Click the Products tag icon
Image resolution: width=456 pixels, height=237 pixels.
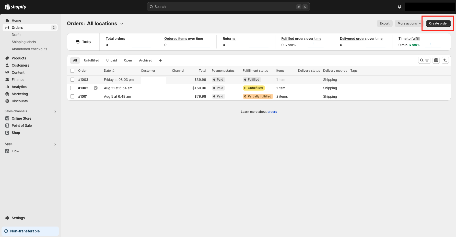[x=7, y=58]
